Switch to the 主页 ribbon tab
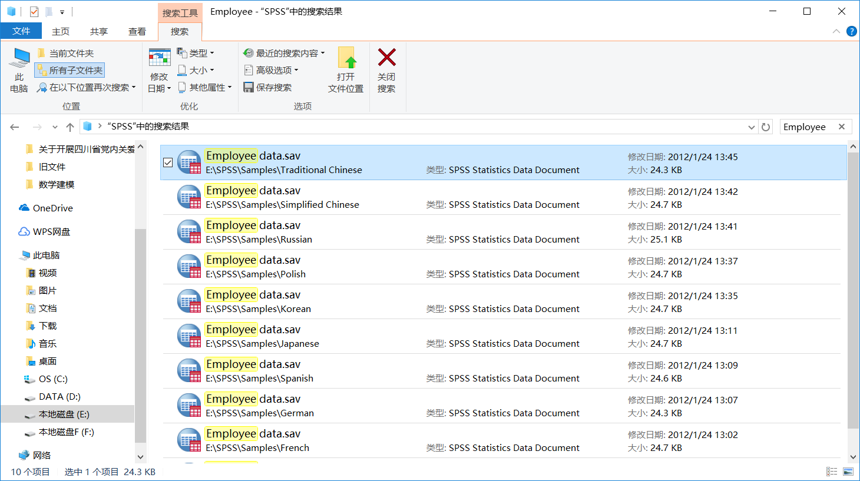Screen dimensions: 860x481 (x=61, y=31)
